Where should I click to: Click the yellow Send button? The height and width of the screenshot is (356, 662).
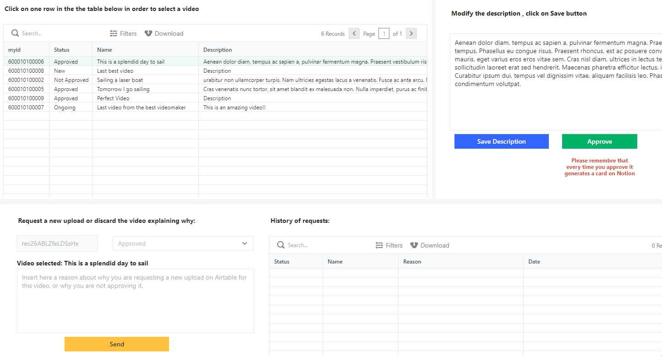tap(117, 344)
